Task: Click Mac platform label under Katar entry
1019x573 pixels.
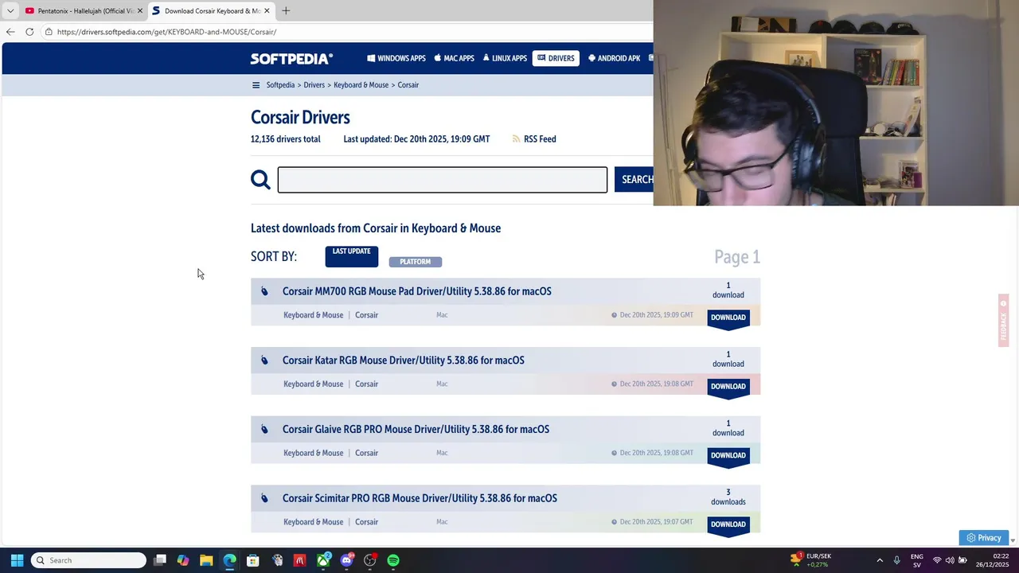Action: pos(442,384)
